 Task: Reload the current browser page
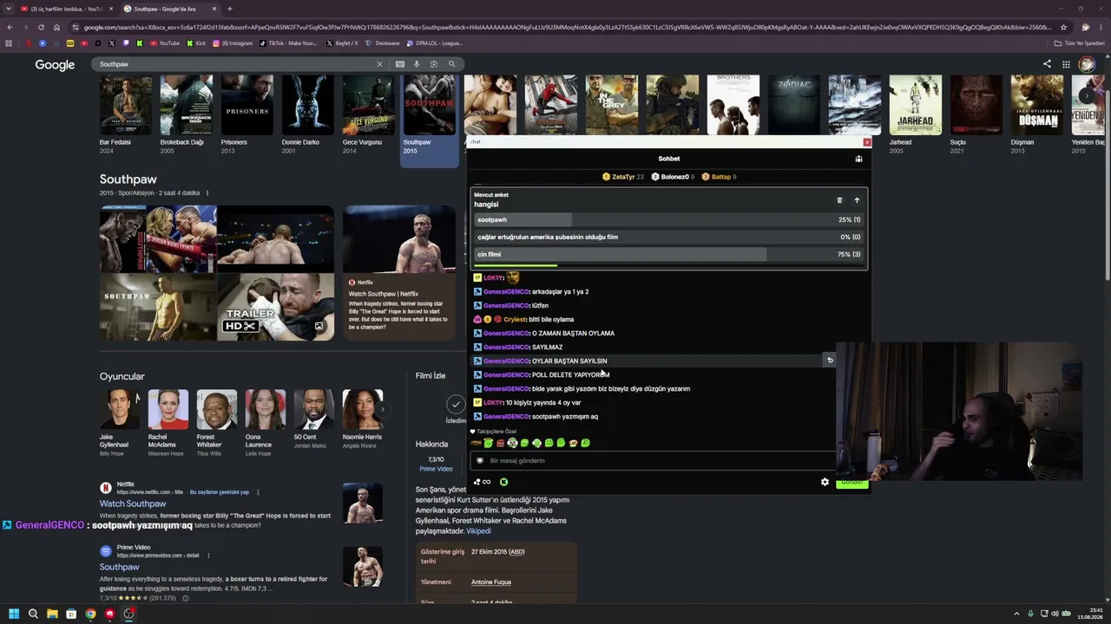[41, 27]
